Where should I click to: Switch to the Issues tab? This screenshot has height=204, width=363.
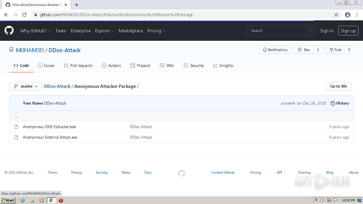46,65
